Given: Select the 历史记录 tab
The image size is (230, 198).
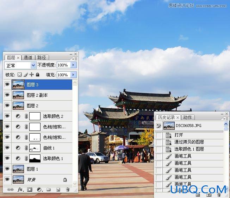Looking at the screenshot, I should [x=168, y=117].
